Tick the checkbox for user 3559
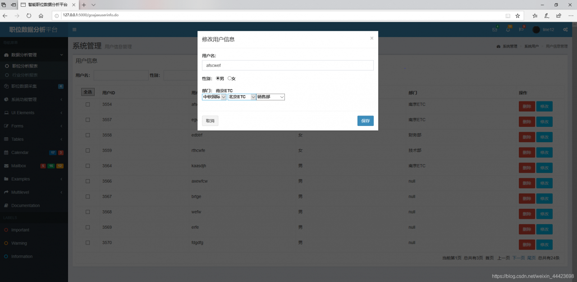 [87, 150]
